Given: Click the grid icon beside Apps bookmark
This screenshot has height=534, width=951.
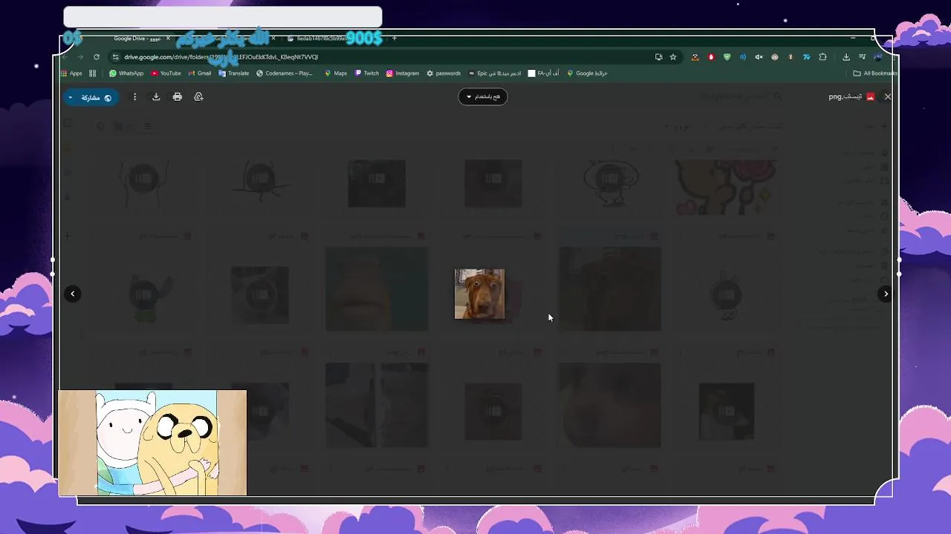Looking at the screenshot, I should 93,73.
